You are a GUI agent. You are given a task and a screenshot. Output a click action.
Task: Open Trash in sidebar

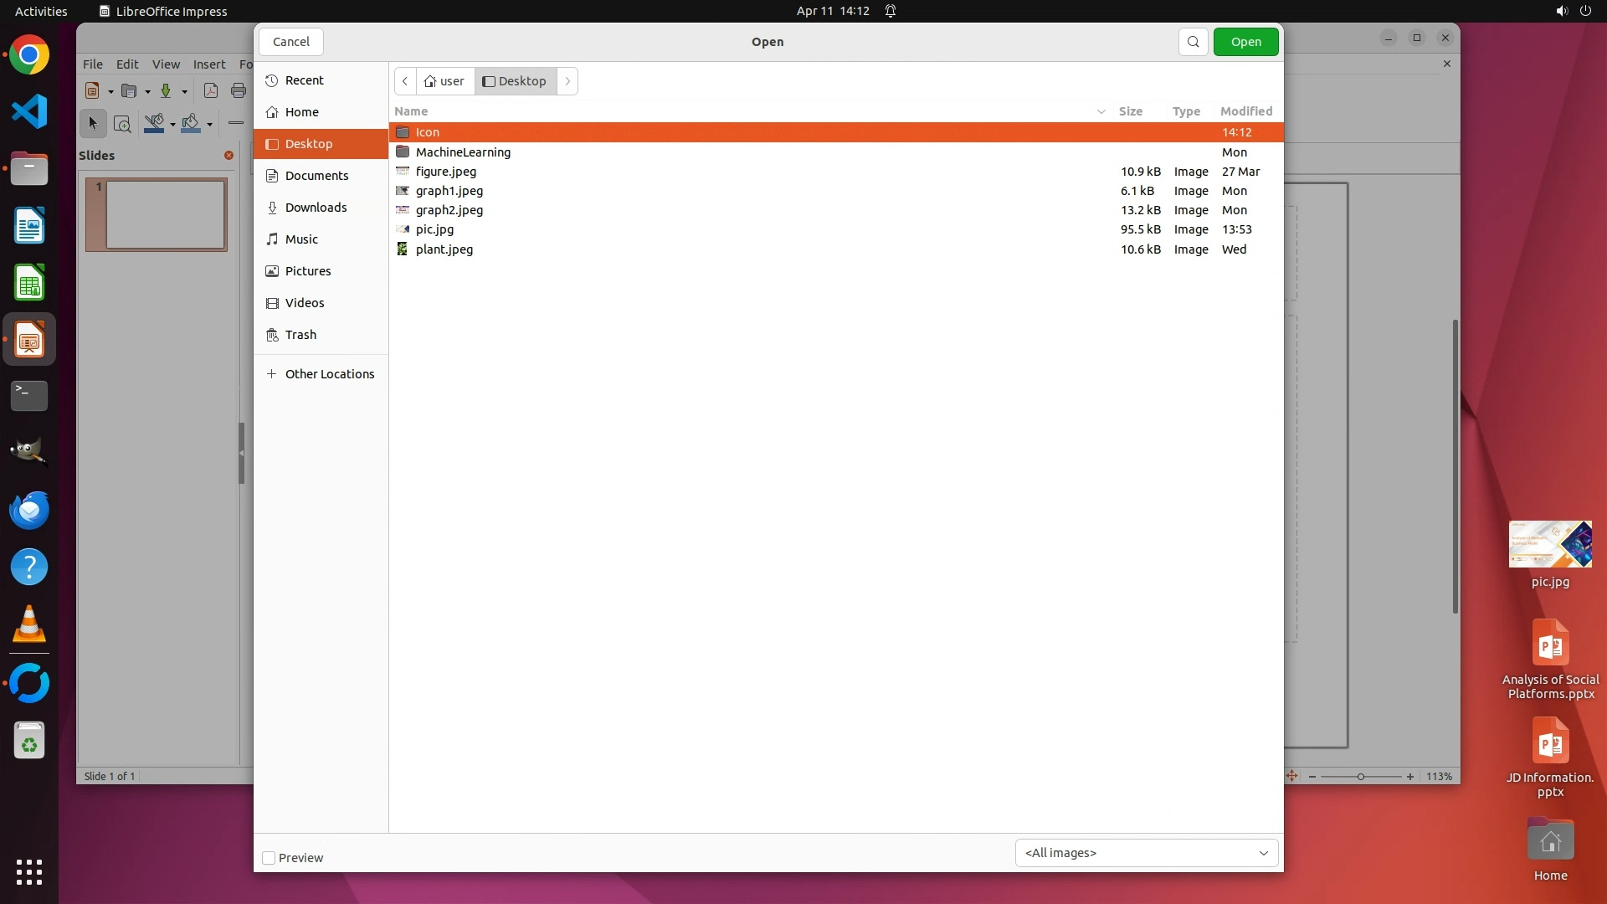point(300,335)
